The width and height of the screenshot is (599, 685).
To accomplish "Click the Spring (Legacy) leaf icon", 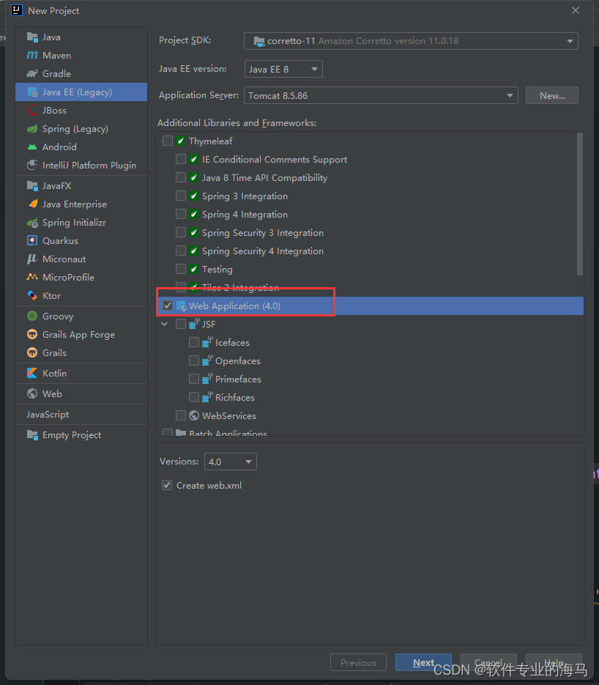I will [x=32, y=129].
